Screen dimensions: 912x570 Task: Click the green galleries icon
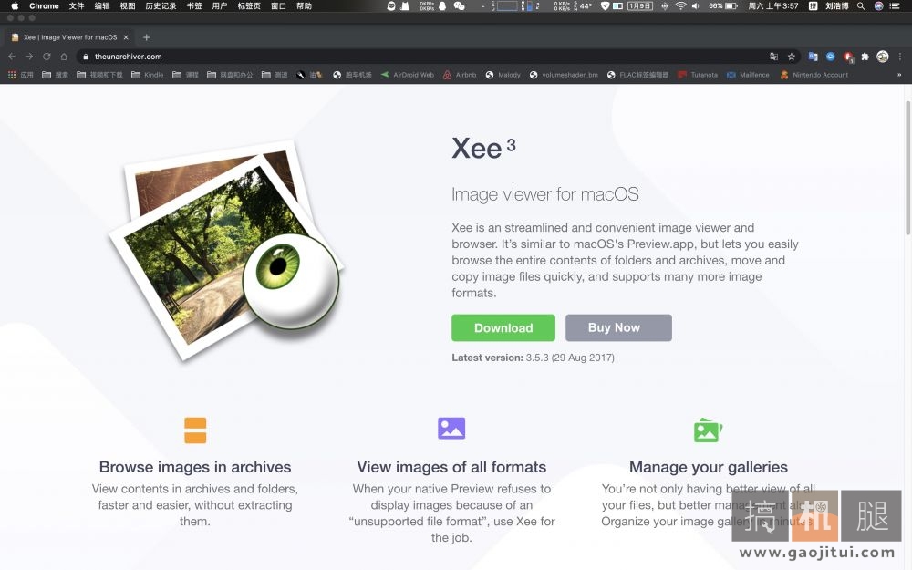tap(708, 430)
